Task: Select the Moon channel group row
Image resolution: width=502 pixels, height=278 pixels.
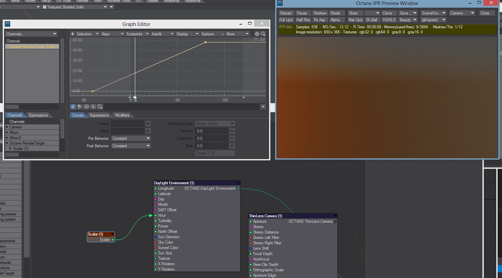Action: coord(32,132)
